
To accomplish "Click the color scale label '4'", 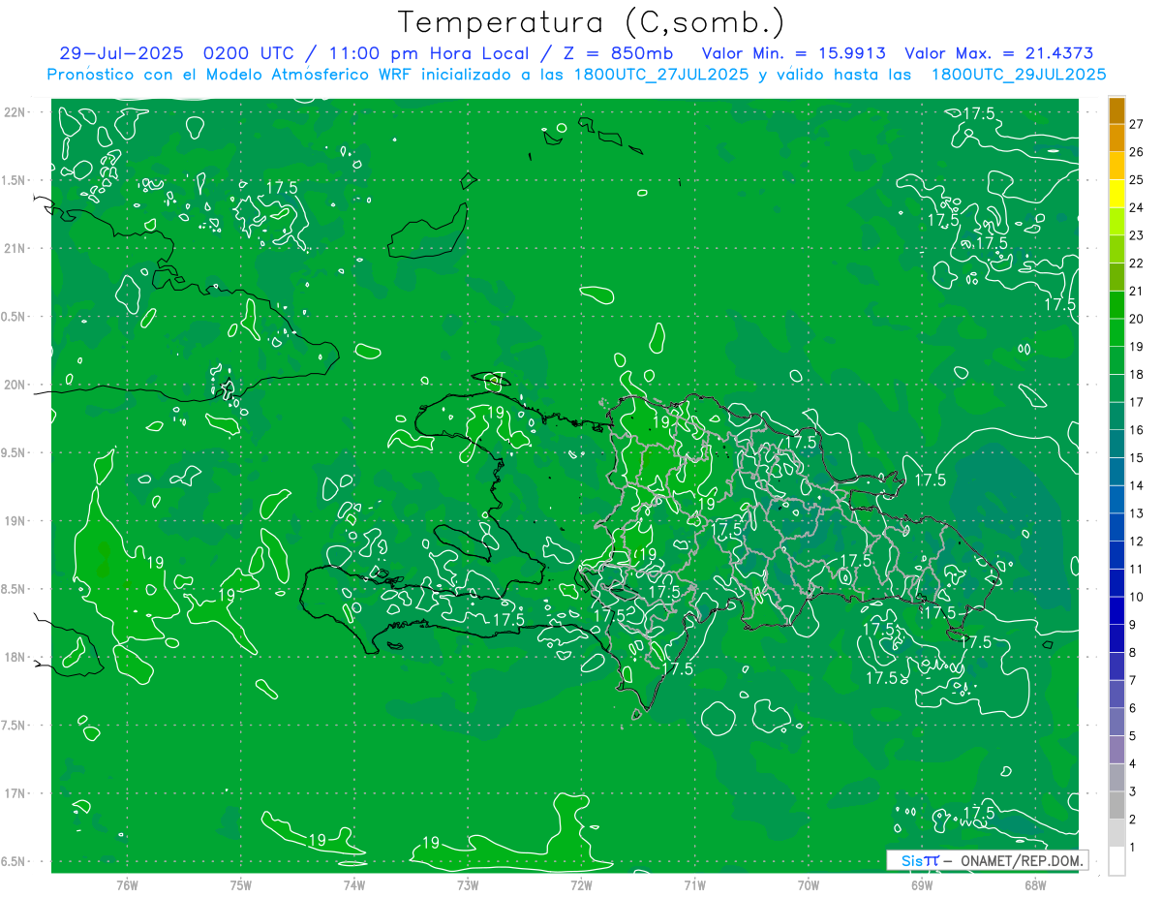I will tap(1133, 764).
